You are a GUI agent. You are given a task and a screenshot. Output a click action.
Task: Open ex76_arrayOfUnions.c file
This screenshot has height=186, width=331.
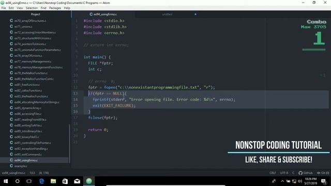point(28,55)
